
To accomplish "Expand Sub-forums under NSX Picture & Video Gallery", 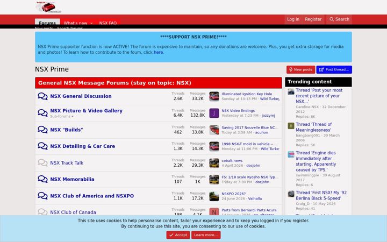I will (x=62, y=116).
